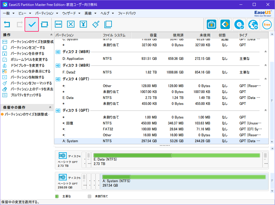Click the greyed-out redo arrow in the toolbar
The width and height of the screenshot is (275, 205).
pyautogui.click(x=20, y=24)
